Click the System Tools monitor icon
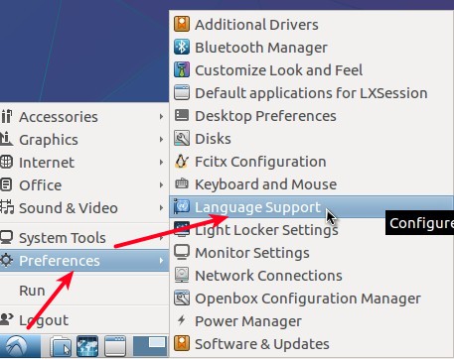The image size is (454, 359). 6,237
